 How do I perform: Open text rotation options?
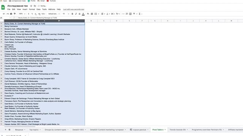pos(118,14)
